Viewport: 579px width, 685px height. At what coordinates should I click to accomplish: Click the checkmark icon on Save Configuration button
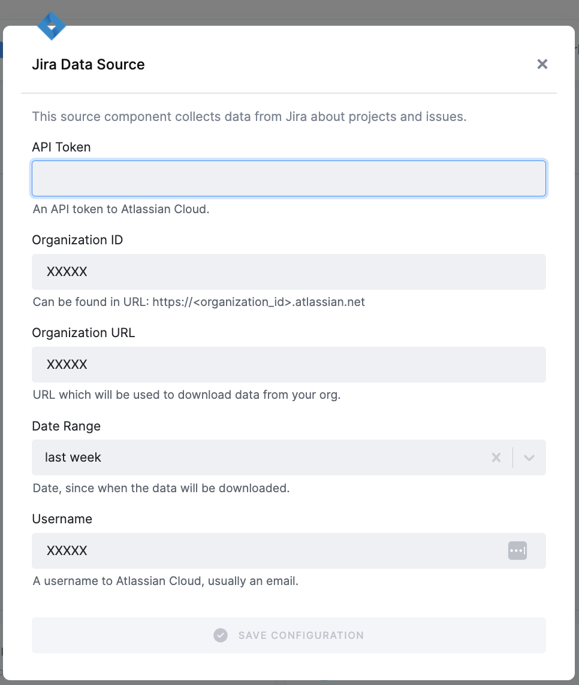pos(221,635)
